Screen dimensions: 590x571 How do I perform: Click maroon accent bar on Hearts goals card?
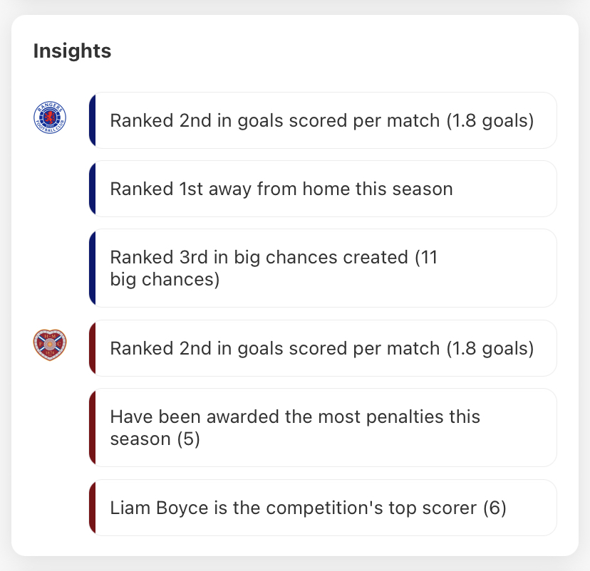[92, 348]
